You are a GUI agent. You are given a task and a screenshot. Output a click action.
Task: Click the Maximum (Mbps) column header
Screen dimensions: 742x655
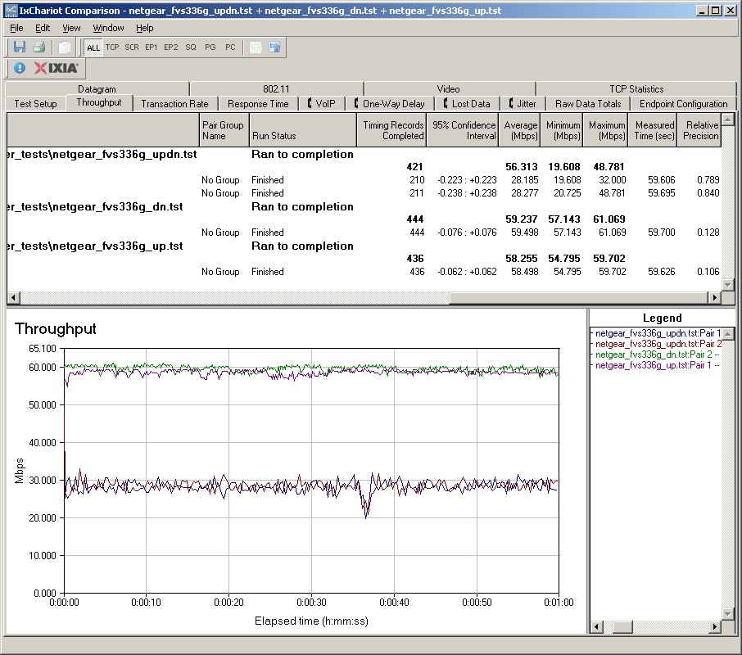(605, 130)
